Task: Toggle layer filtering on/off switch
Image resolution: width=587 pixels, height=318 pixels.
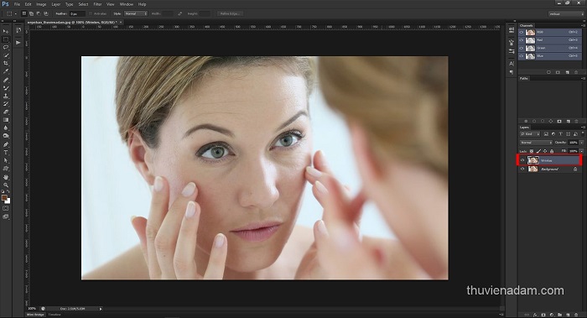Action: [582, 133]
